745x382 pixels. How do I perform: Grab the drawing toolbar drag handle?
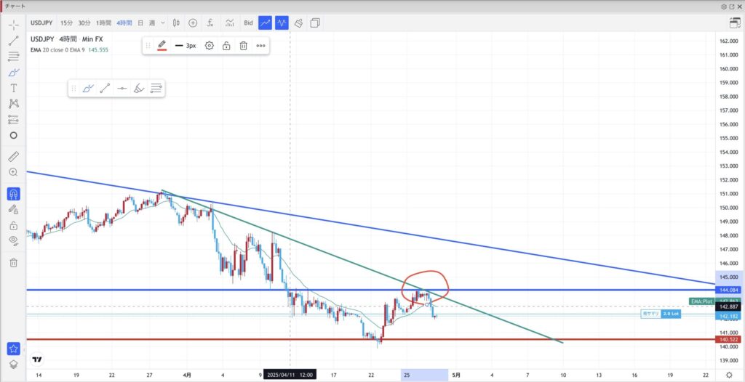[148, 46]
